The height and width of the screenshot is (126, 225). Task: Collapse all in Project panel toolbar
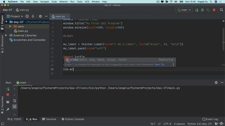(x=33, y=16)
